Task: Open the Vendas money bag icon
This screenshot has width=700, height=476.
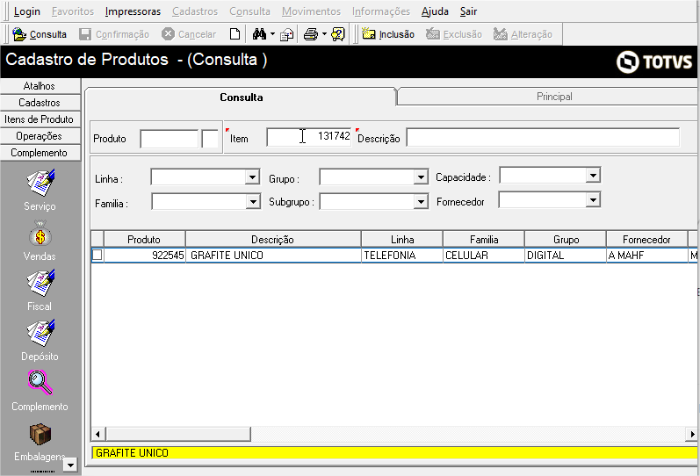Action: (40, 234)
